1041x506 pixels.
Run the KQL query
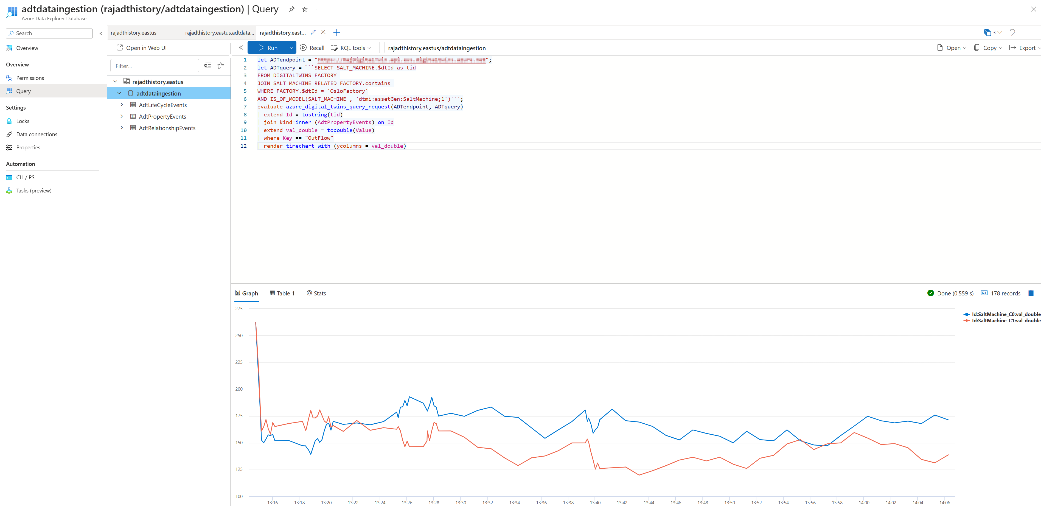click(267, 48)
